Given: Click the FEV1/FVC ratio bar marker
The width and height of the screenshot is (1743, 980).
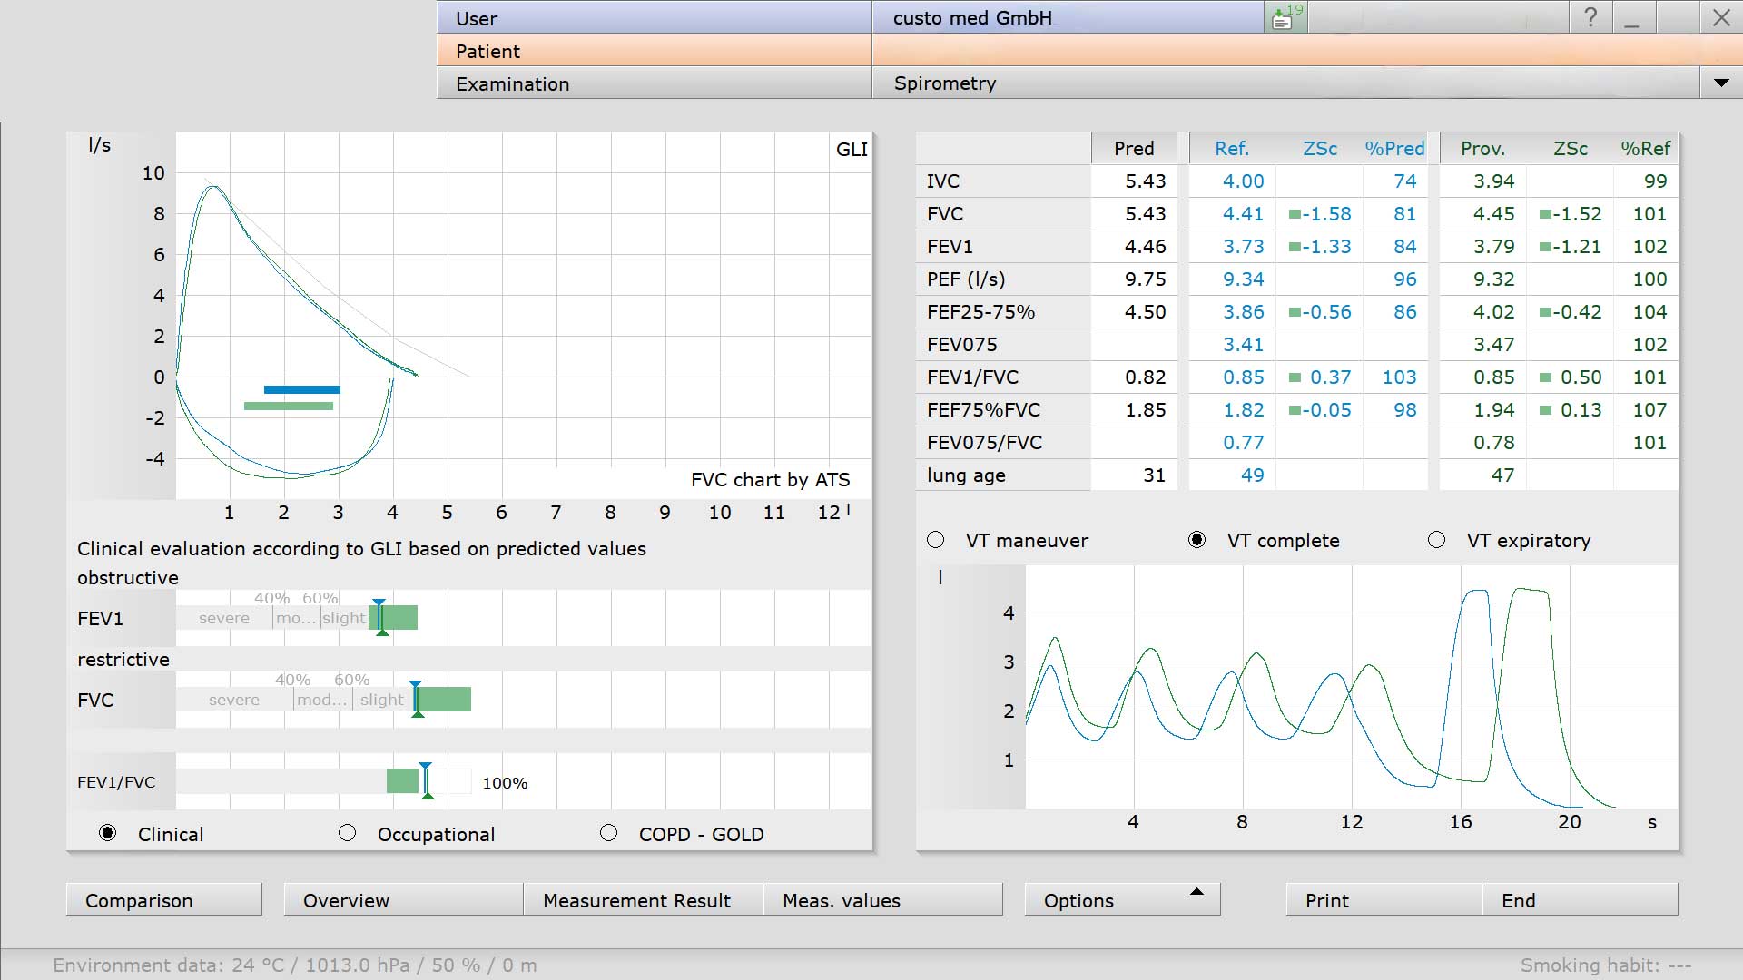Looking at the screenshot, I should [x=426, y=781].
